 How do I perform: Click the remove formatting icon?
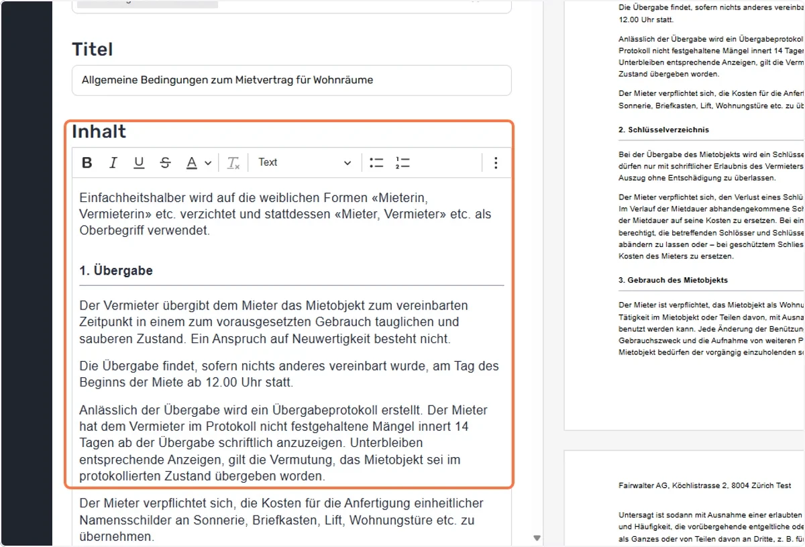point(233,162)
